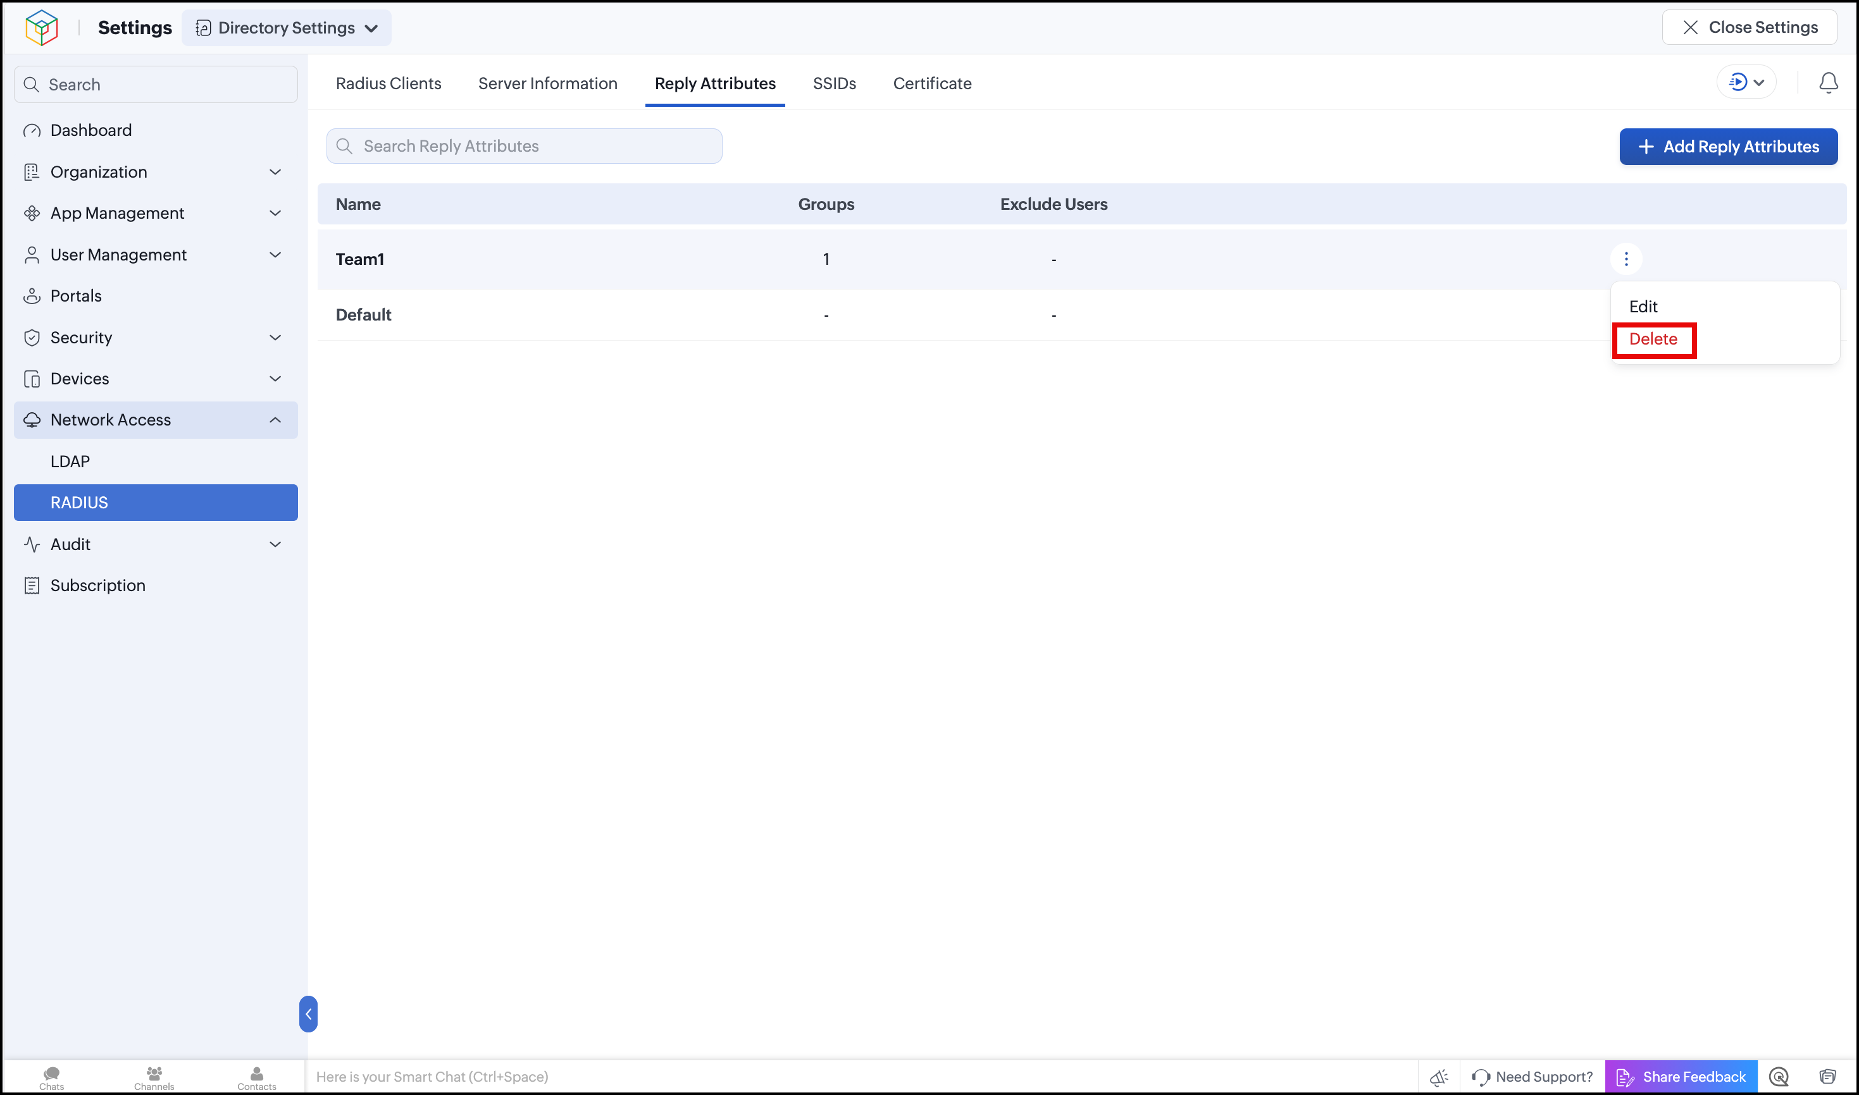Collapse the sidebar with the arrow handle
The image size is (1859, 1095).
coord(309,1014)
